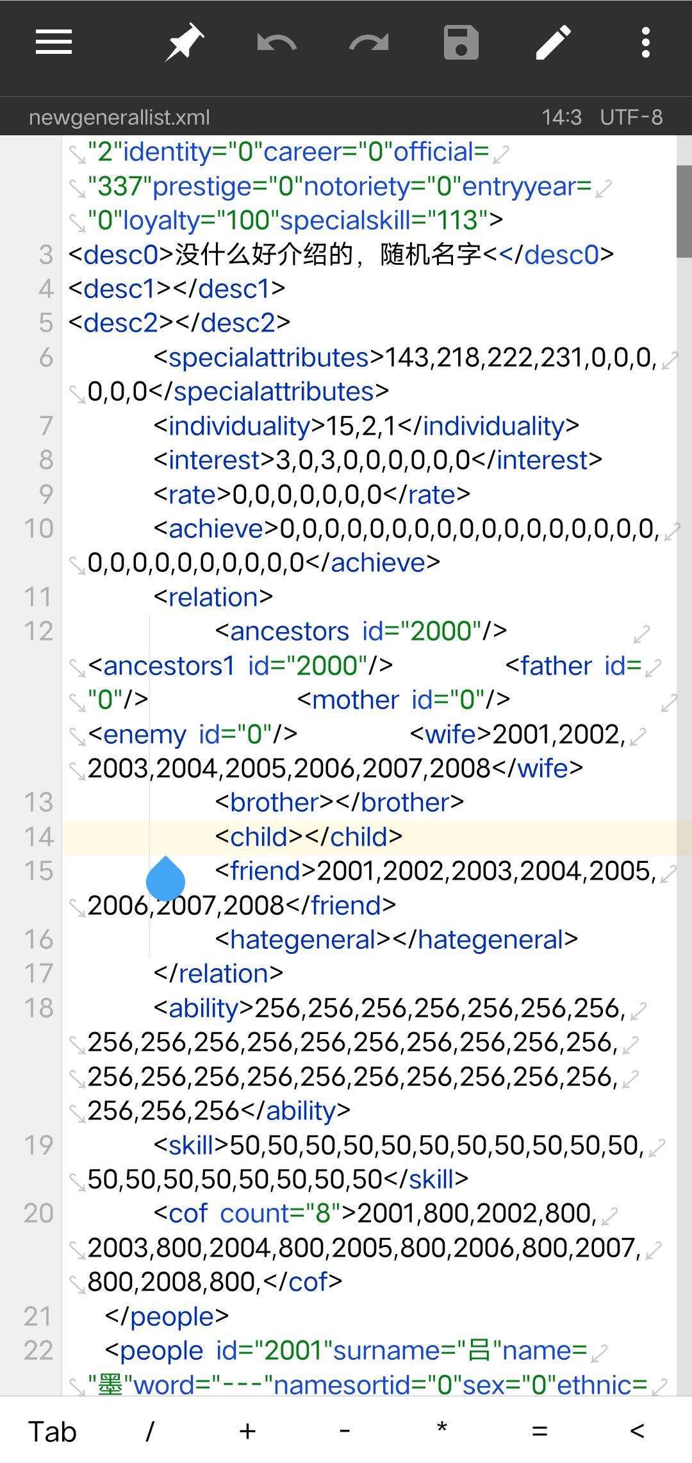Toggle edit mode with pencil icon
The height and width of the screenshot is (1463, 692).
tap(553, 43)
